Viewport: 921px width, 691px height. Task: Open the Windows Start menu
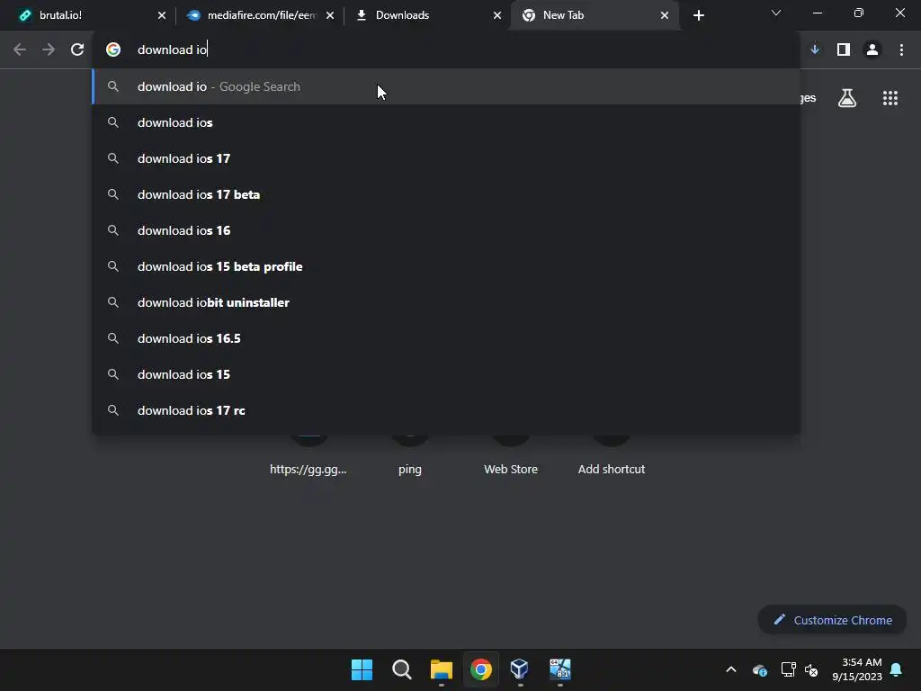coord(362,669)
